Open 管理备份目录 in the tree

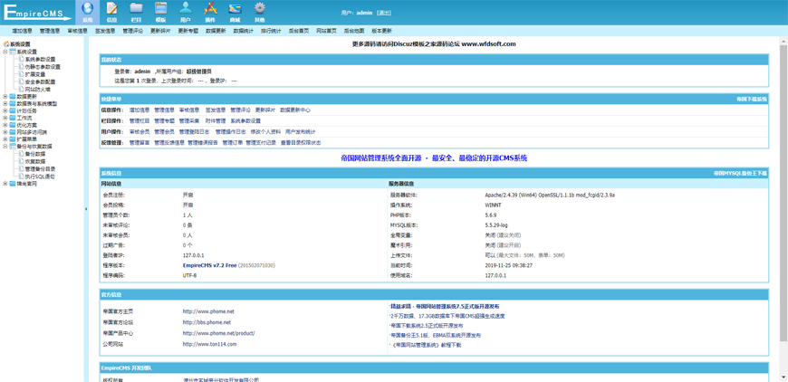point(40,169)
